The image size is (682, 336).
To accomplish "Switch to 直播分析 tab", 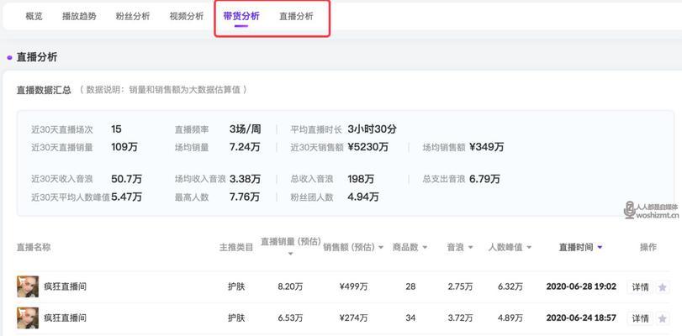I will coord(296,16).
